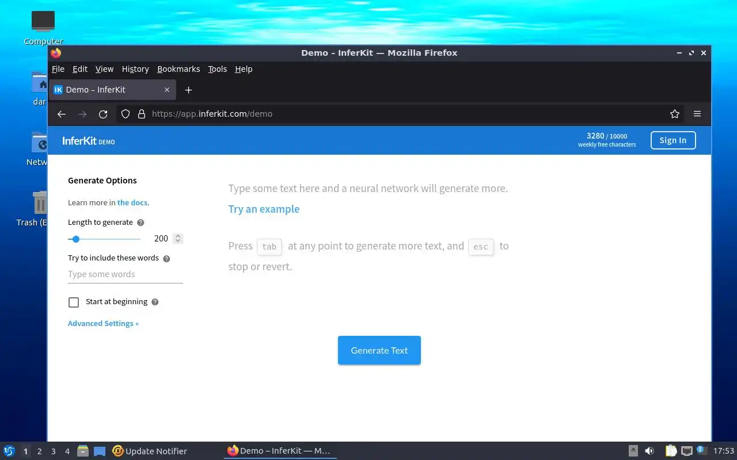This screenshot has width=737, height=460.
Task: Click the InferKit Demo logo
Action: [89, 141]
